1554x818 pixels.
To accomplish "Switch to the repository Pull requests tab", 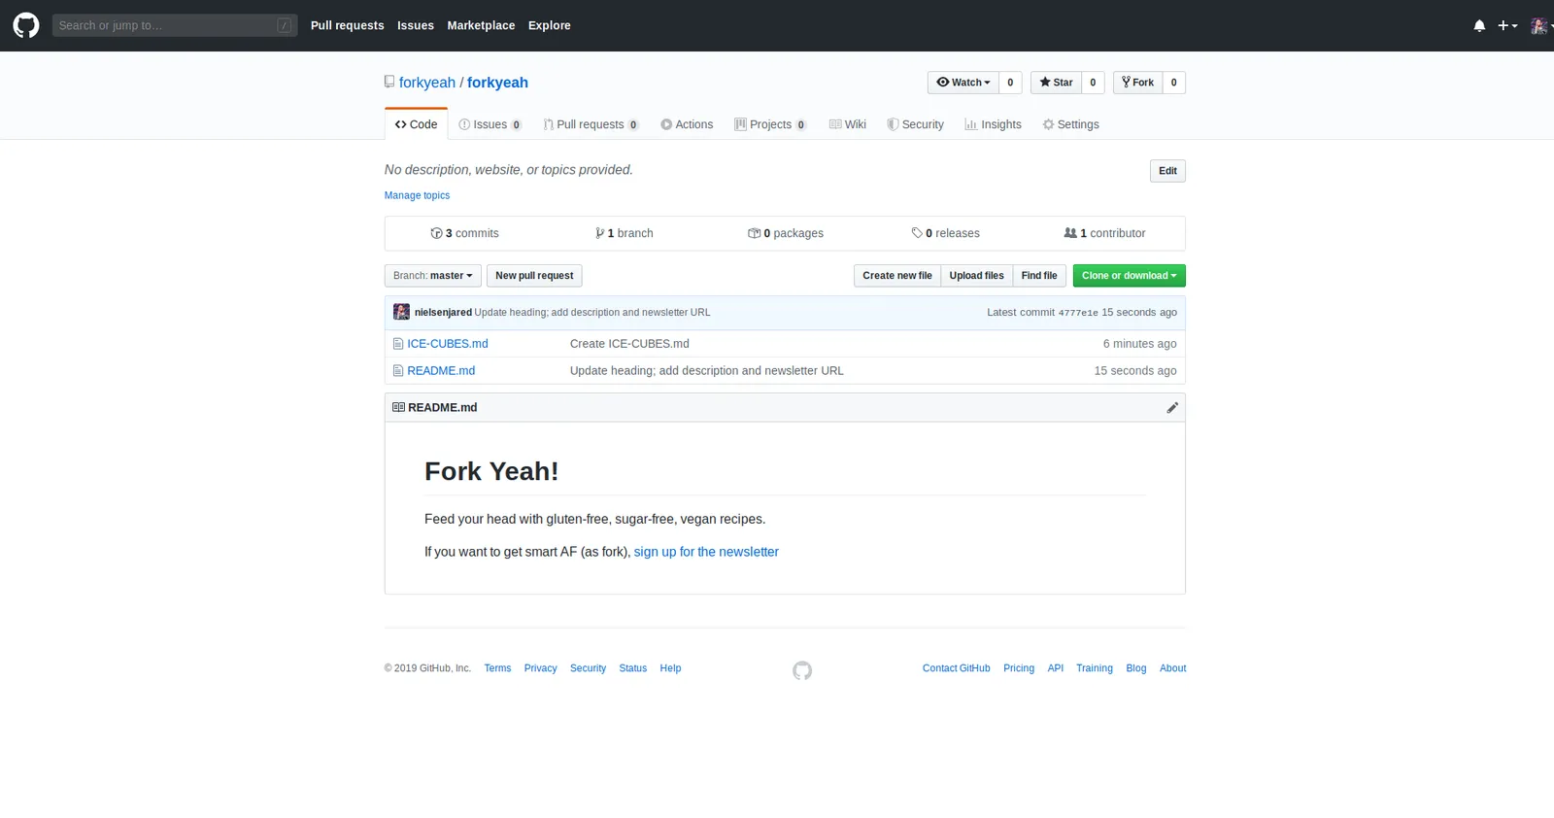I will [591, 124].
